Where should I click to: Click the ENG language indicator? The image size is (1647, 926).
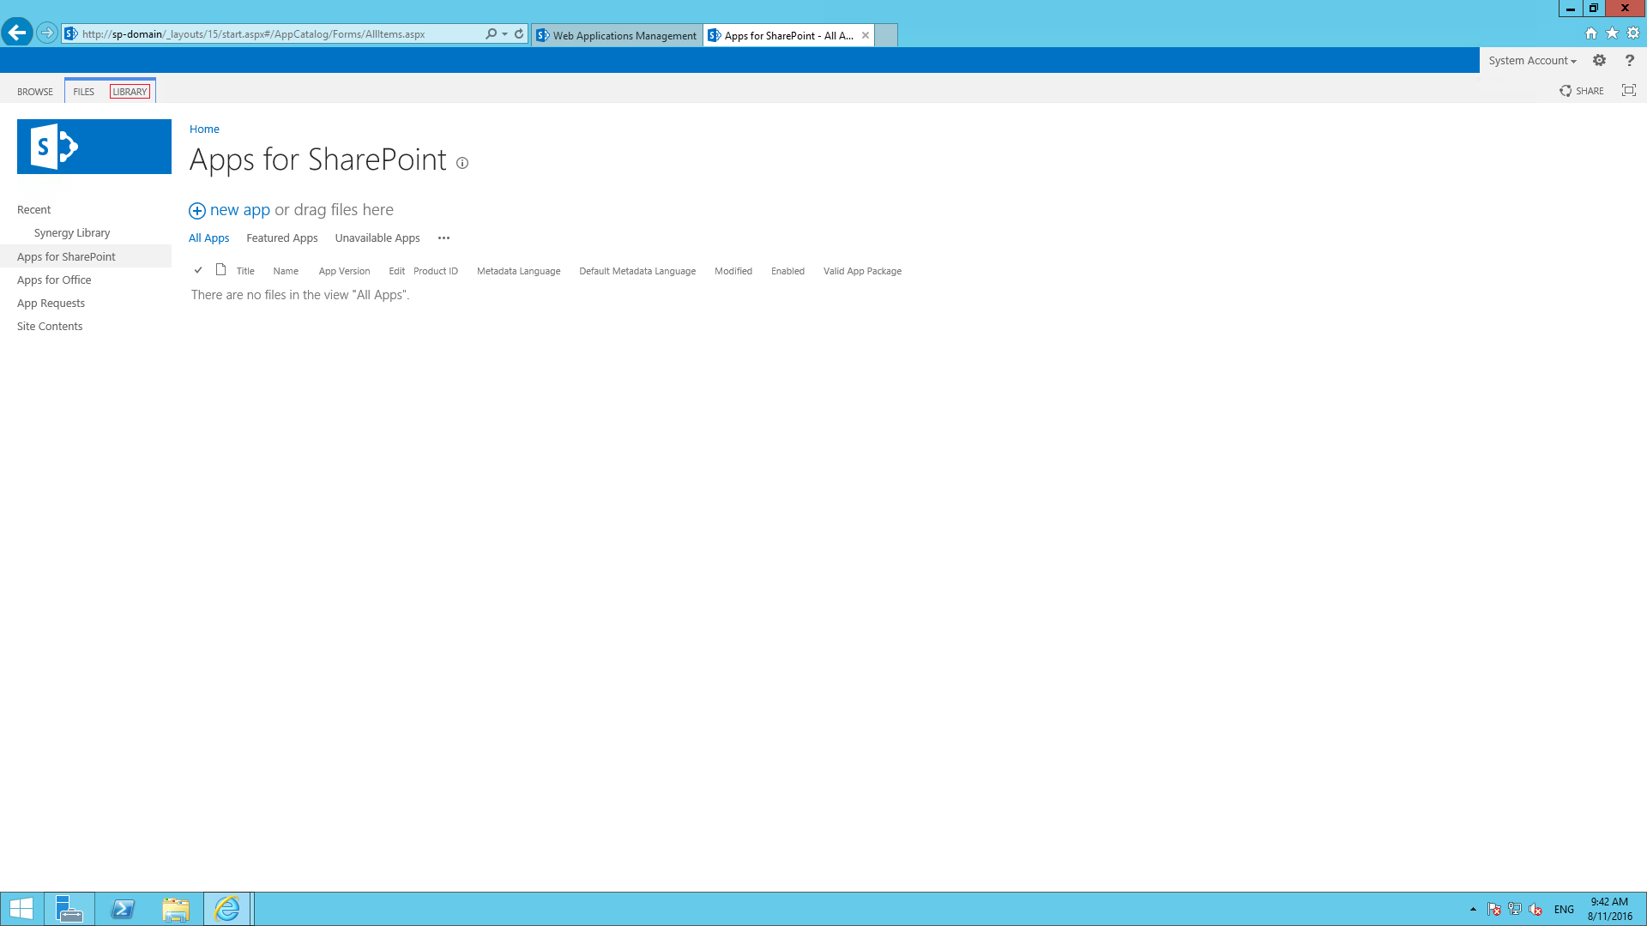[1564, 909]
